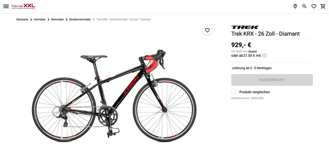Open the hamburger navigation menu

(x=6, y=6)
